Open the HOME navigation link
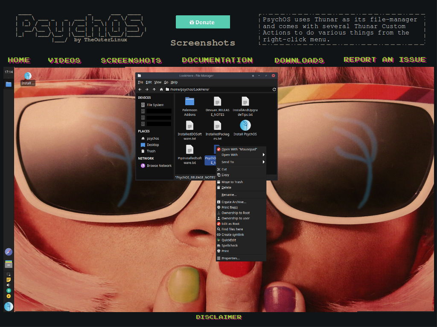Screen dimensions: 437x327 (x=19, y=60)
